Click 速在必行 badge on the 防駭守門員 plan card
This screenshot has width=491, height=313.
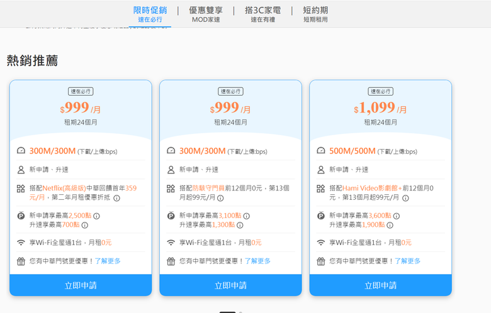tap(230, 91)
